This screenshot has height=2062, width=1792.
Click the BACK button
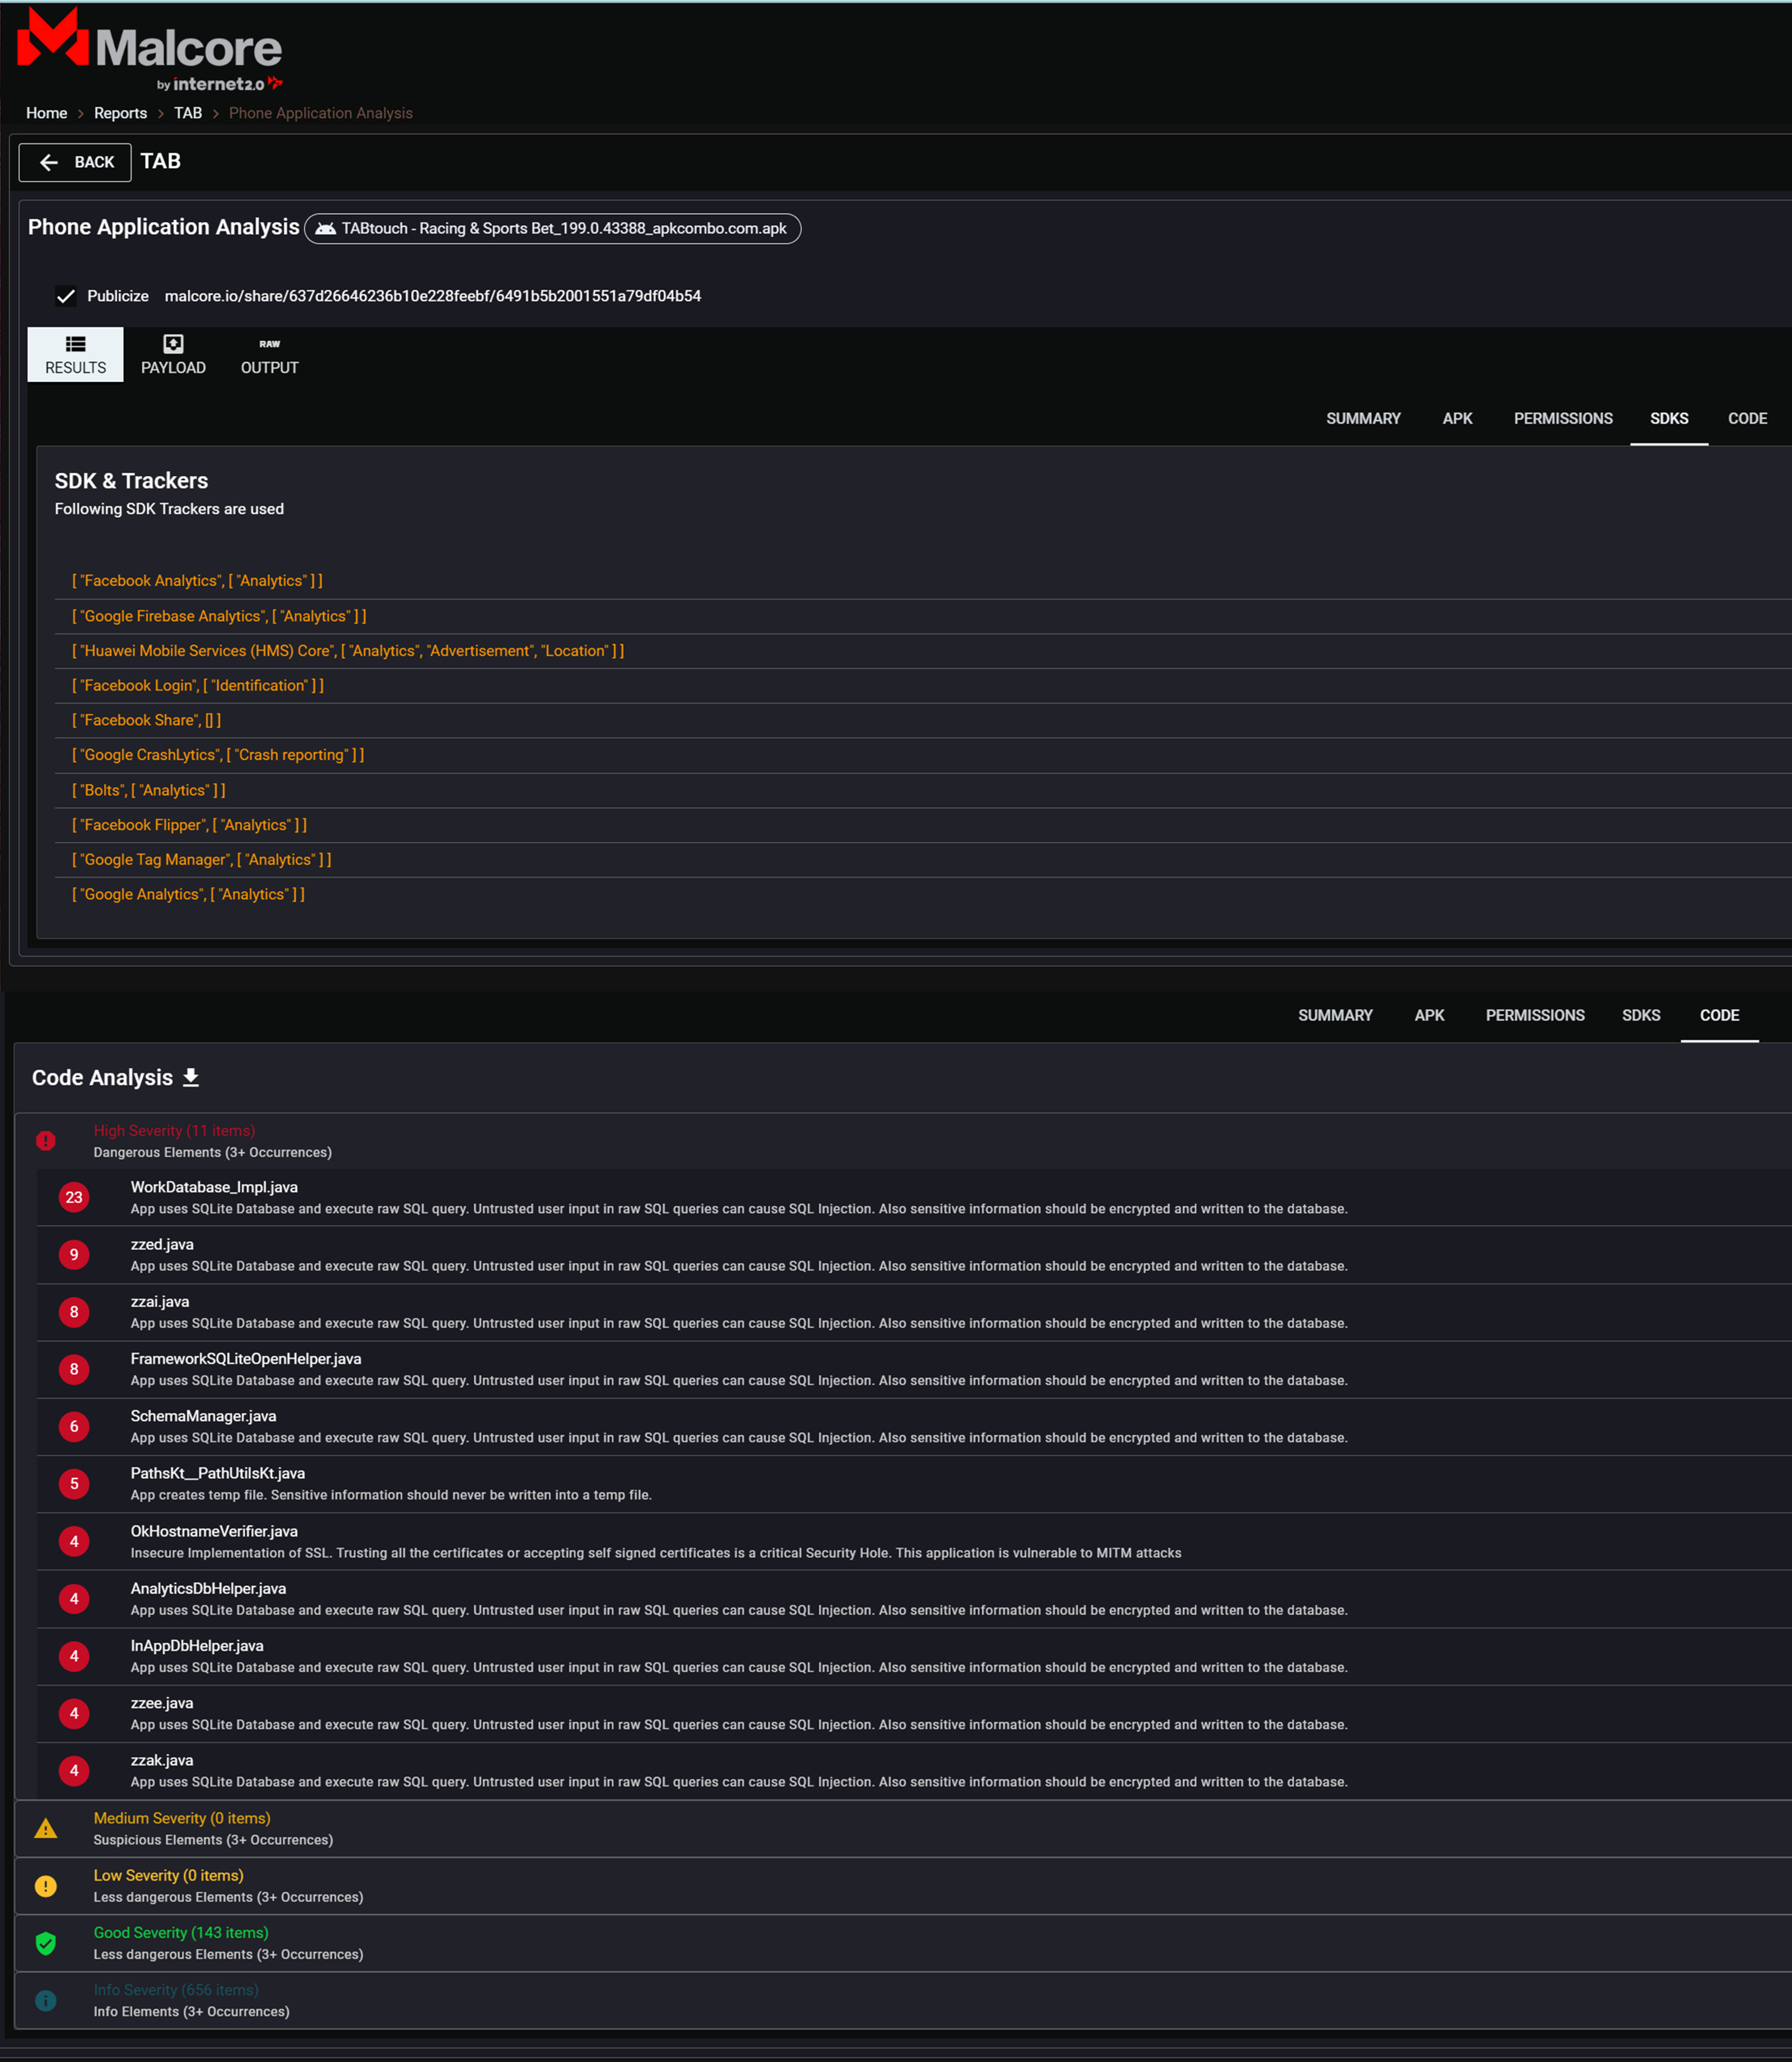coord(75,162)
